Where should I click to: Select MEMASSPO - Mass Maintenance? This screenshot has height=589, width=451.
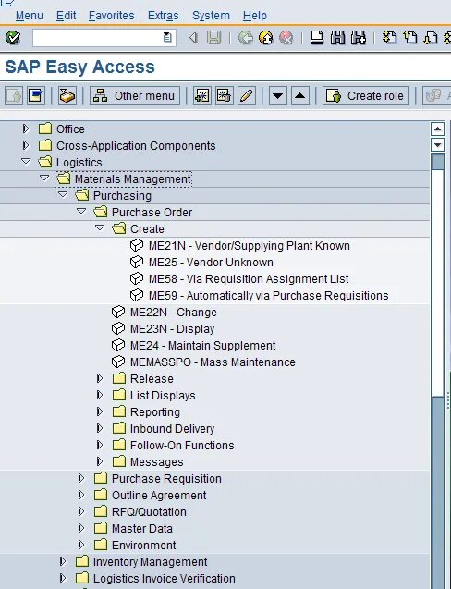point(213,362)
